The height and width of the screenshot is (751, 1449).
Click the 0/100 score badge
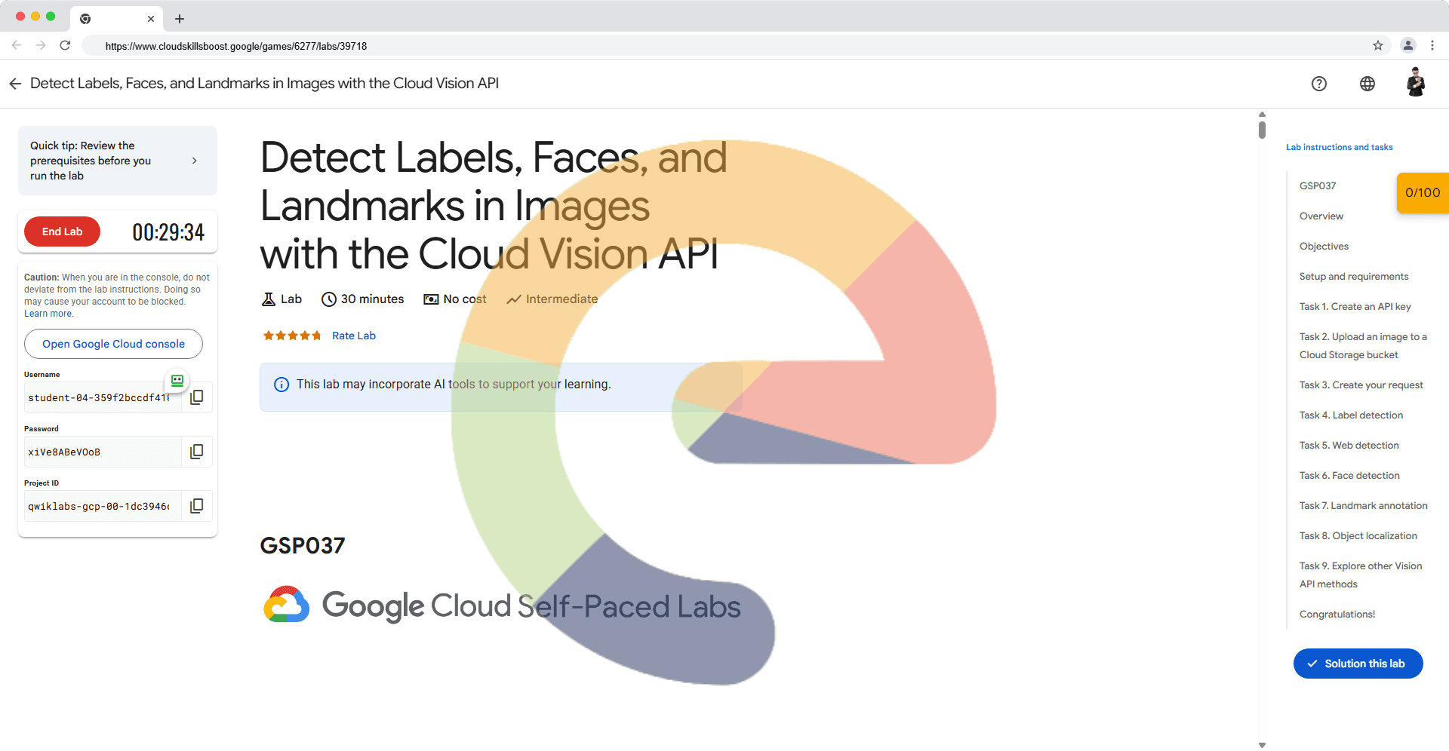pos(1423,192)
